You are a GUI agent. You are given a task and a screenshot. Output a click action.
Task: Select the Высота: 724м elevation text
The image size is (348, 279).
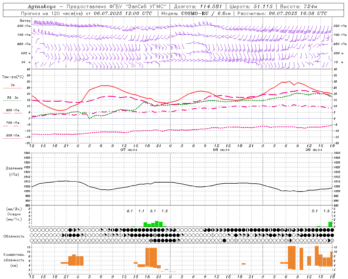[x=299, y=7]
